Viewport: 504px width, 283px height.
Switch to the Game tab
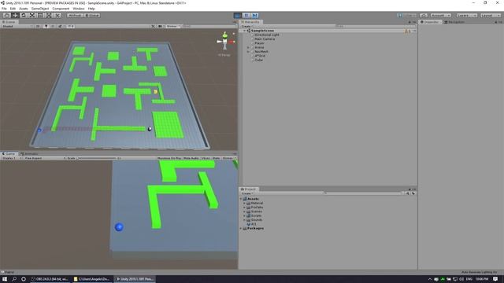coord(9,154)
